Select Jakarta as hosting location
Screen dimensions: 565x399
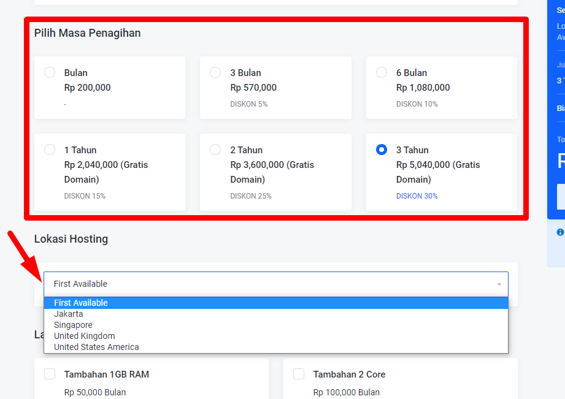coord(69,314)
